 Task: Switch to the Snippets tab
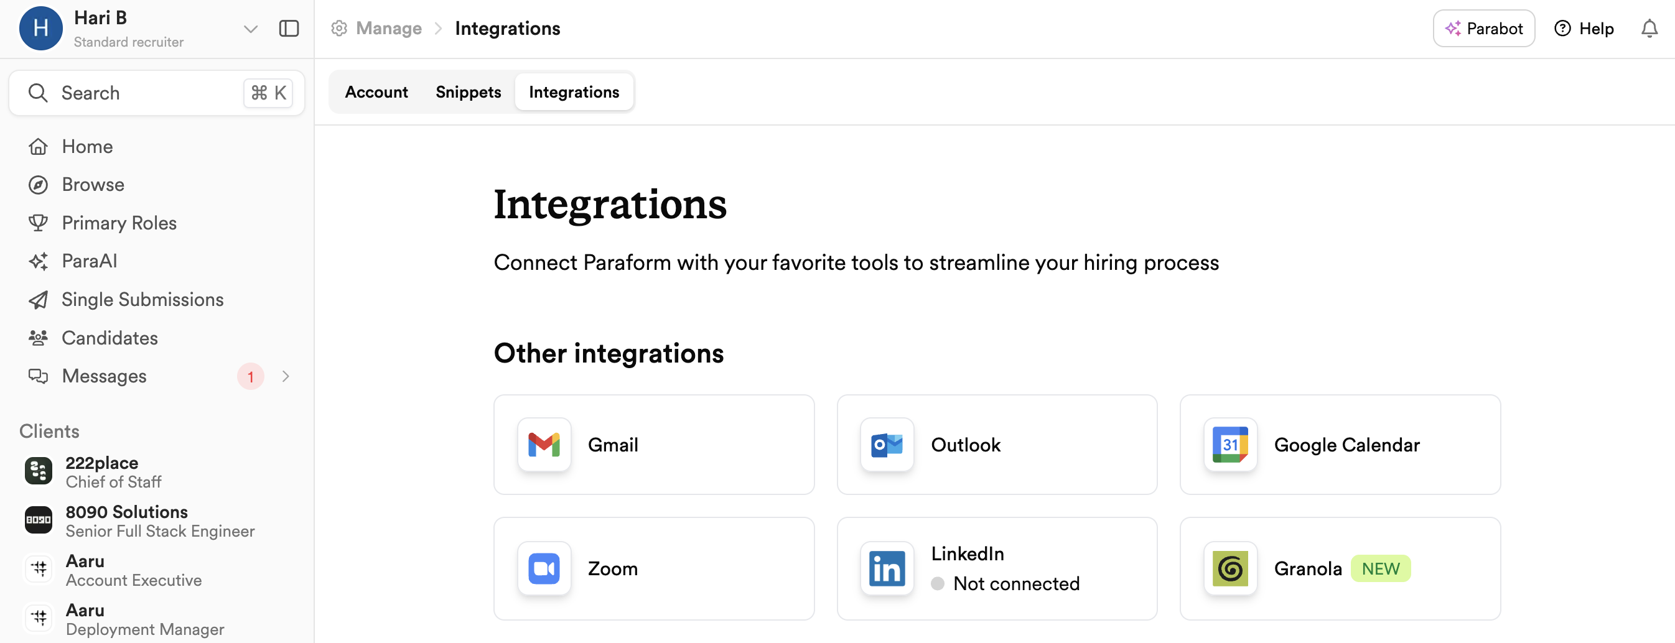[468, 92]
